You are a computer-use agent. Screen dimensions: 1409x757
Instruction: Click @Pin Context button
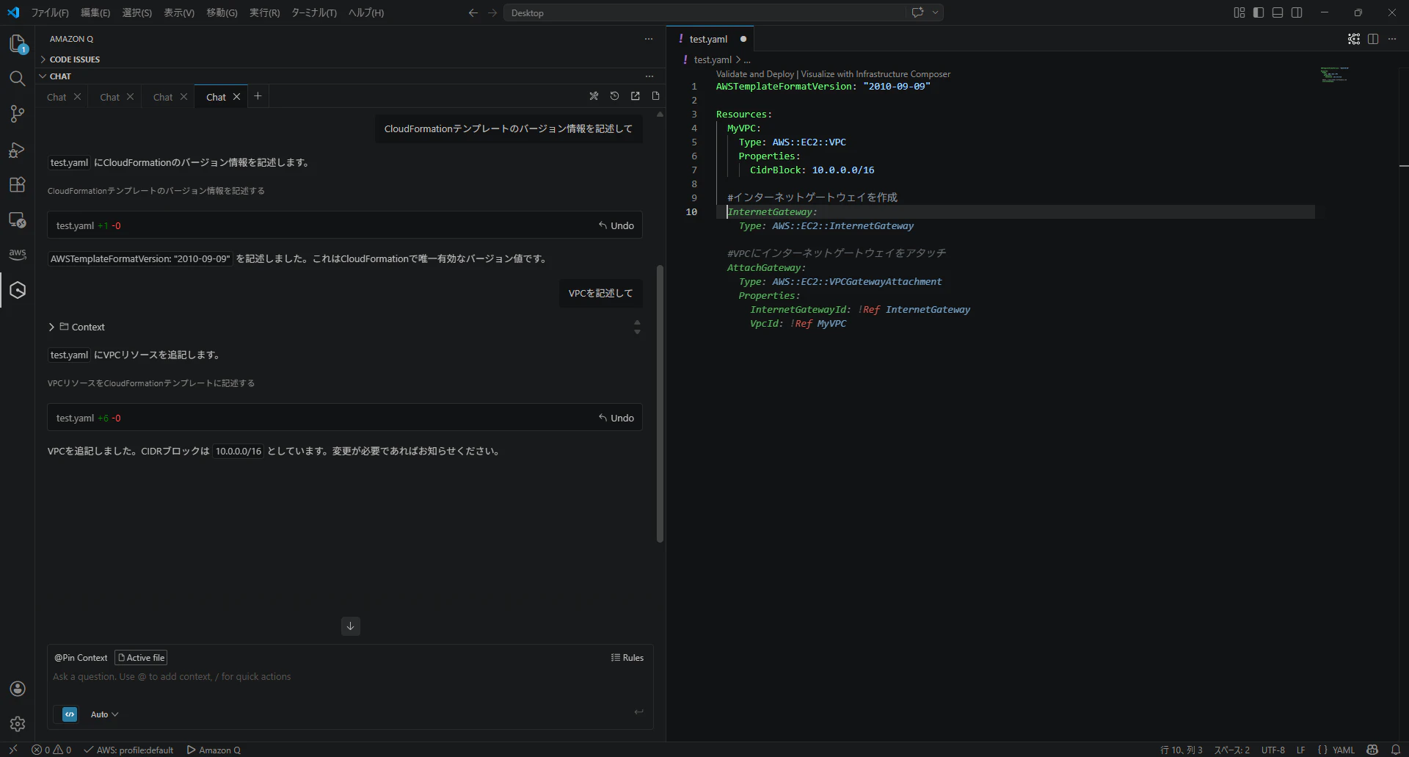click(81, 658)
